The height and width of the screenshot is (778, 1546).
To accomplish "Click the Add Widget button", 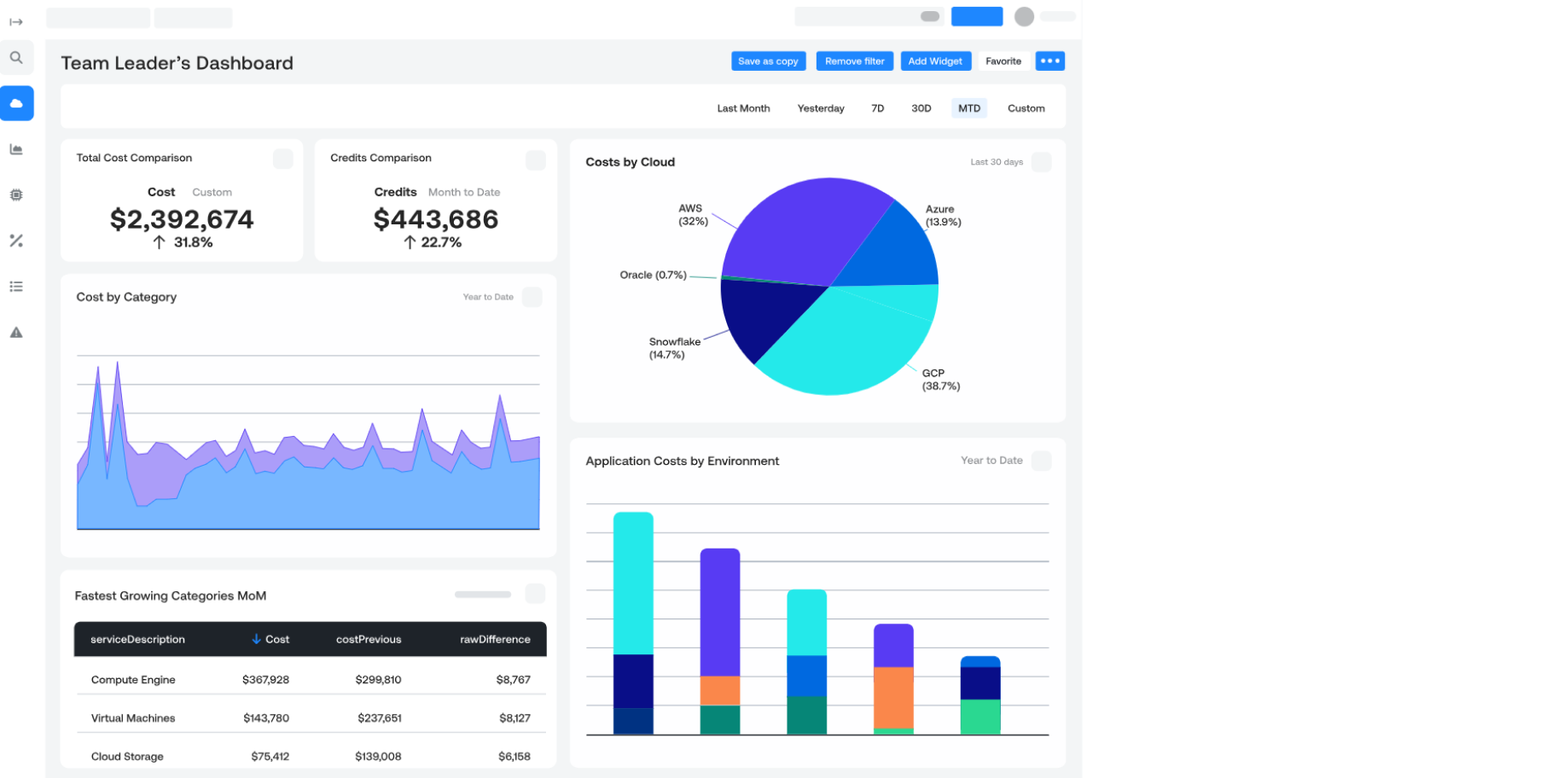I will [x=934, y=61].
